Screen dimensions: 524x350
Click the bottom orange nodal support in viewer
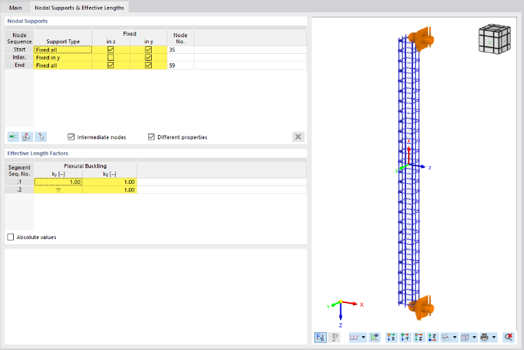coord(422,307)
